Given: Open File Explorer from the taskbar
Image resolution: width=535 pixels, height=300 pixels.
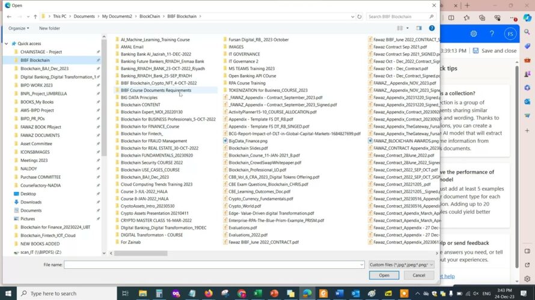Looking at the screenshot, I should pos(142,293).
